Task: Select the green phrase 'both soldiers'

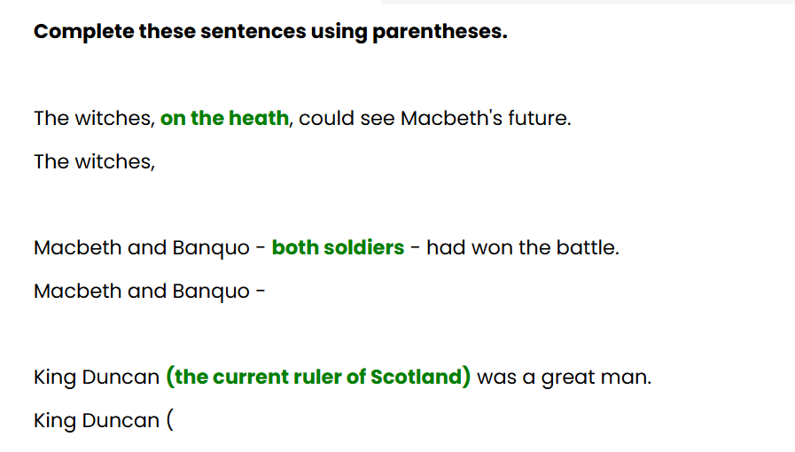Action: click(339, 248)
